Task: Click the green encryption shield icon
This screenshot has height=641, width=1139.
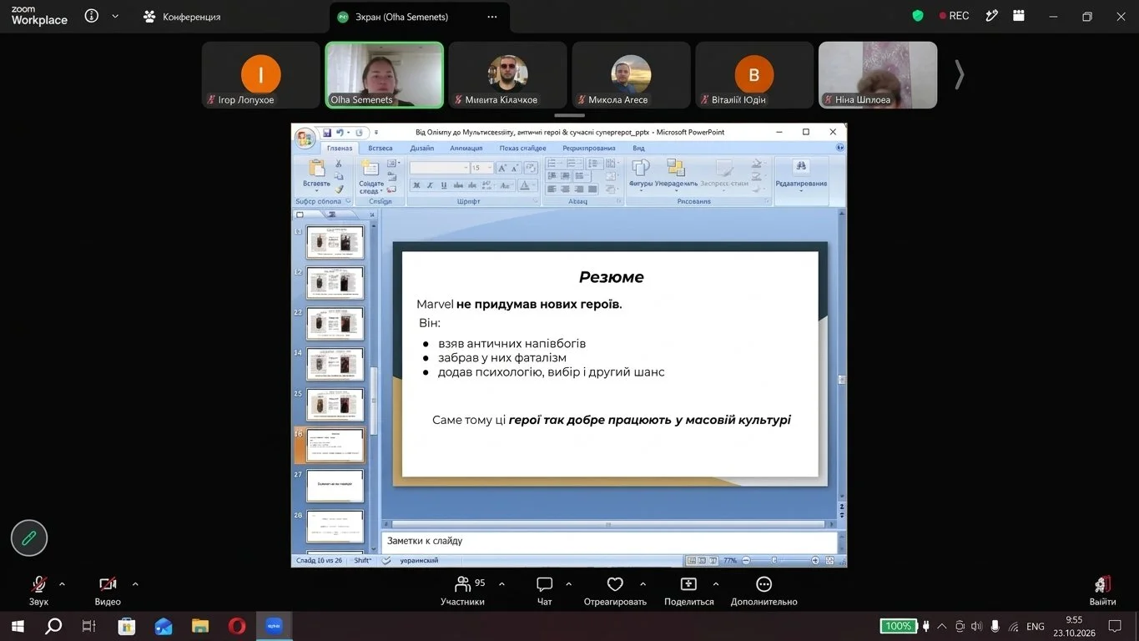Action: tap(918, 16)
